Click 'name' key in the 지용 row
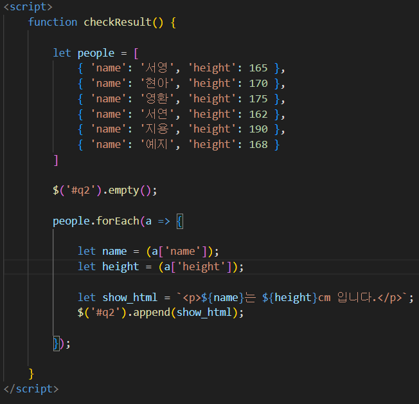The image size is (419, 404). (108, 129)
